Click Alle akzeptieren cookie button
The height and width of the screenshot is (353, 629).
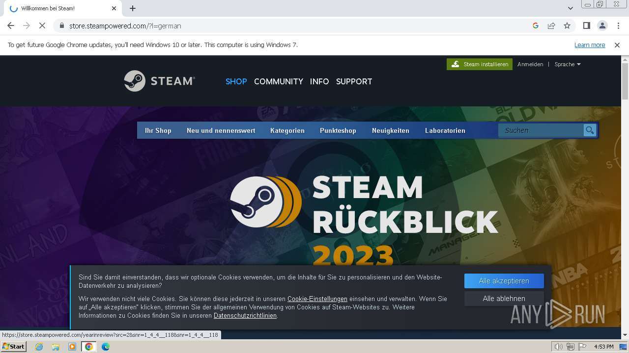pyautogui.click(x=504, y=281)
